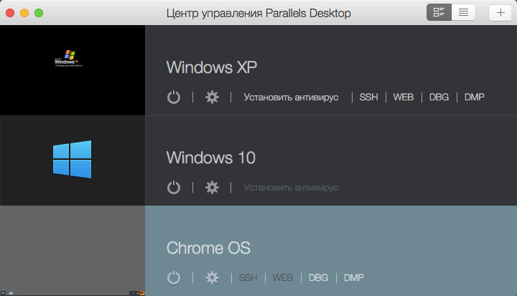Switch to compact list view mode
This screenshot has width=517, height=296.
(x=463, y=12)
